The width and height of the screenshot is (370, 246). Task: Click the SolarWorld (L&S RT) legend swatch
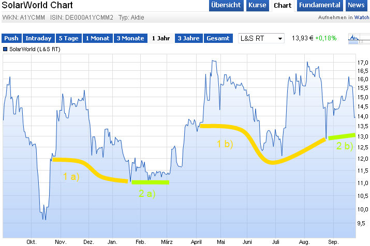(5, 49)
